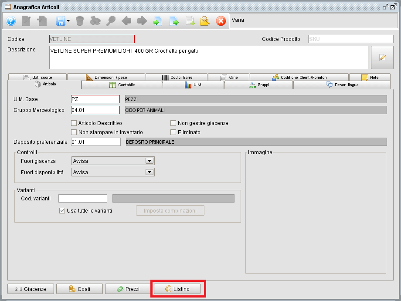The image size is (401, 301).
Task: Go to the previous record arrow
Action: (x=126, y=20)
